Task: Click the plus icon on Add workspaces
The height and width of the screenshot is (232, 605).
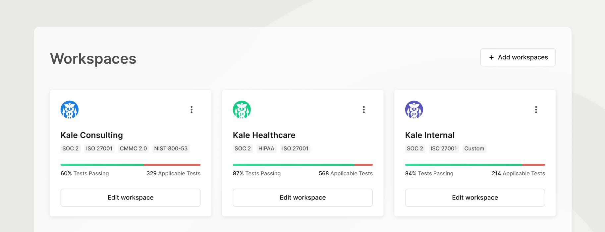Action: point(492,57)
